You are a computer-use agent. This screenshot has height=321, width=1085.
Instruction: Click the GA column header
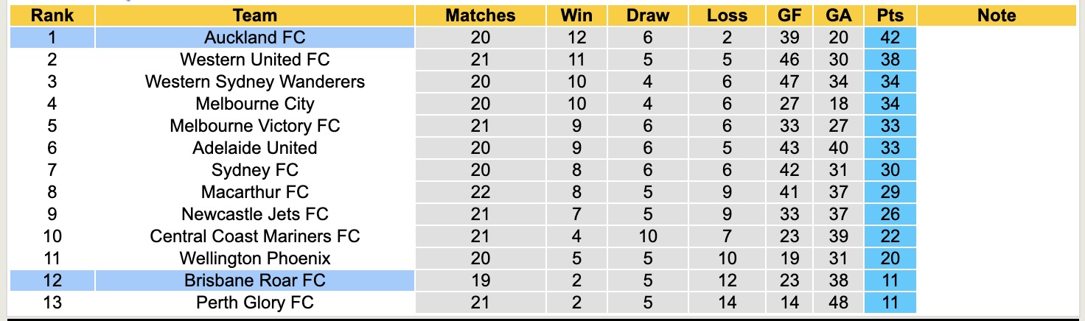839,15
